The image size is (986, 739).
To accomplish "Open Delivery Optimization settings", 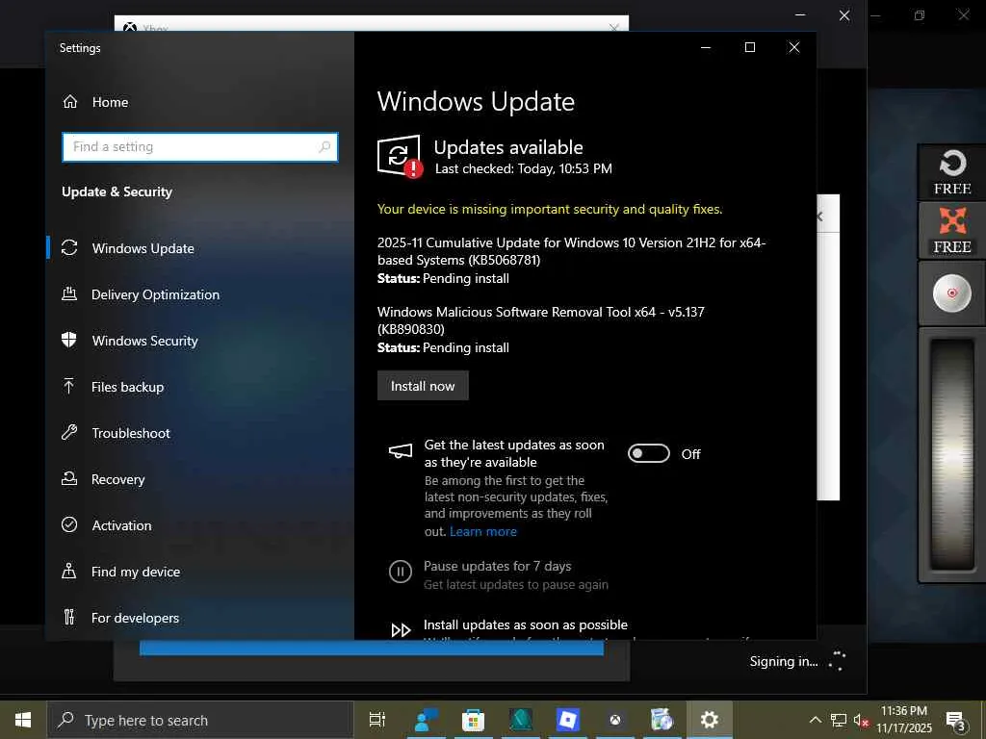I will tap(155, 294).
